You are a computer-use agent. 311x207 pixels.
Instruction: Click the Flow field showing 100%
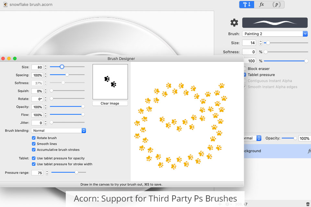37,115
